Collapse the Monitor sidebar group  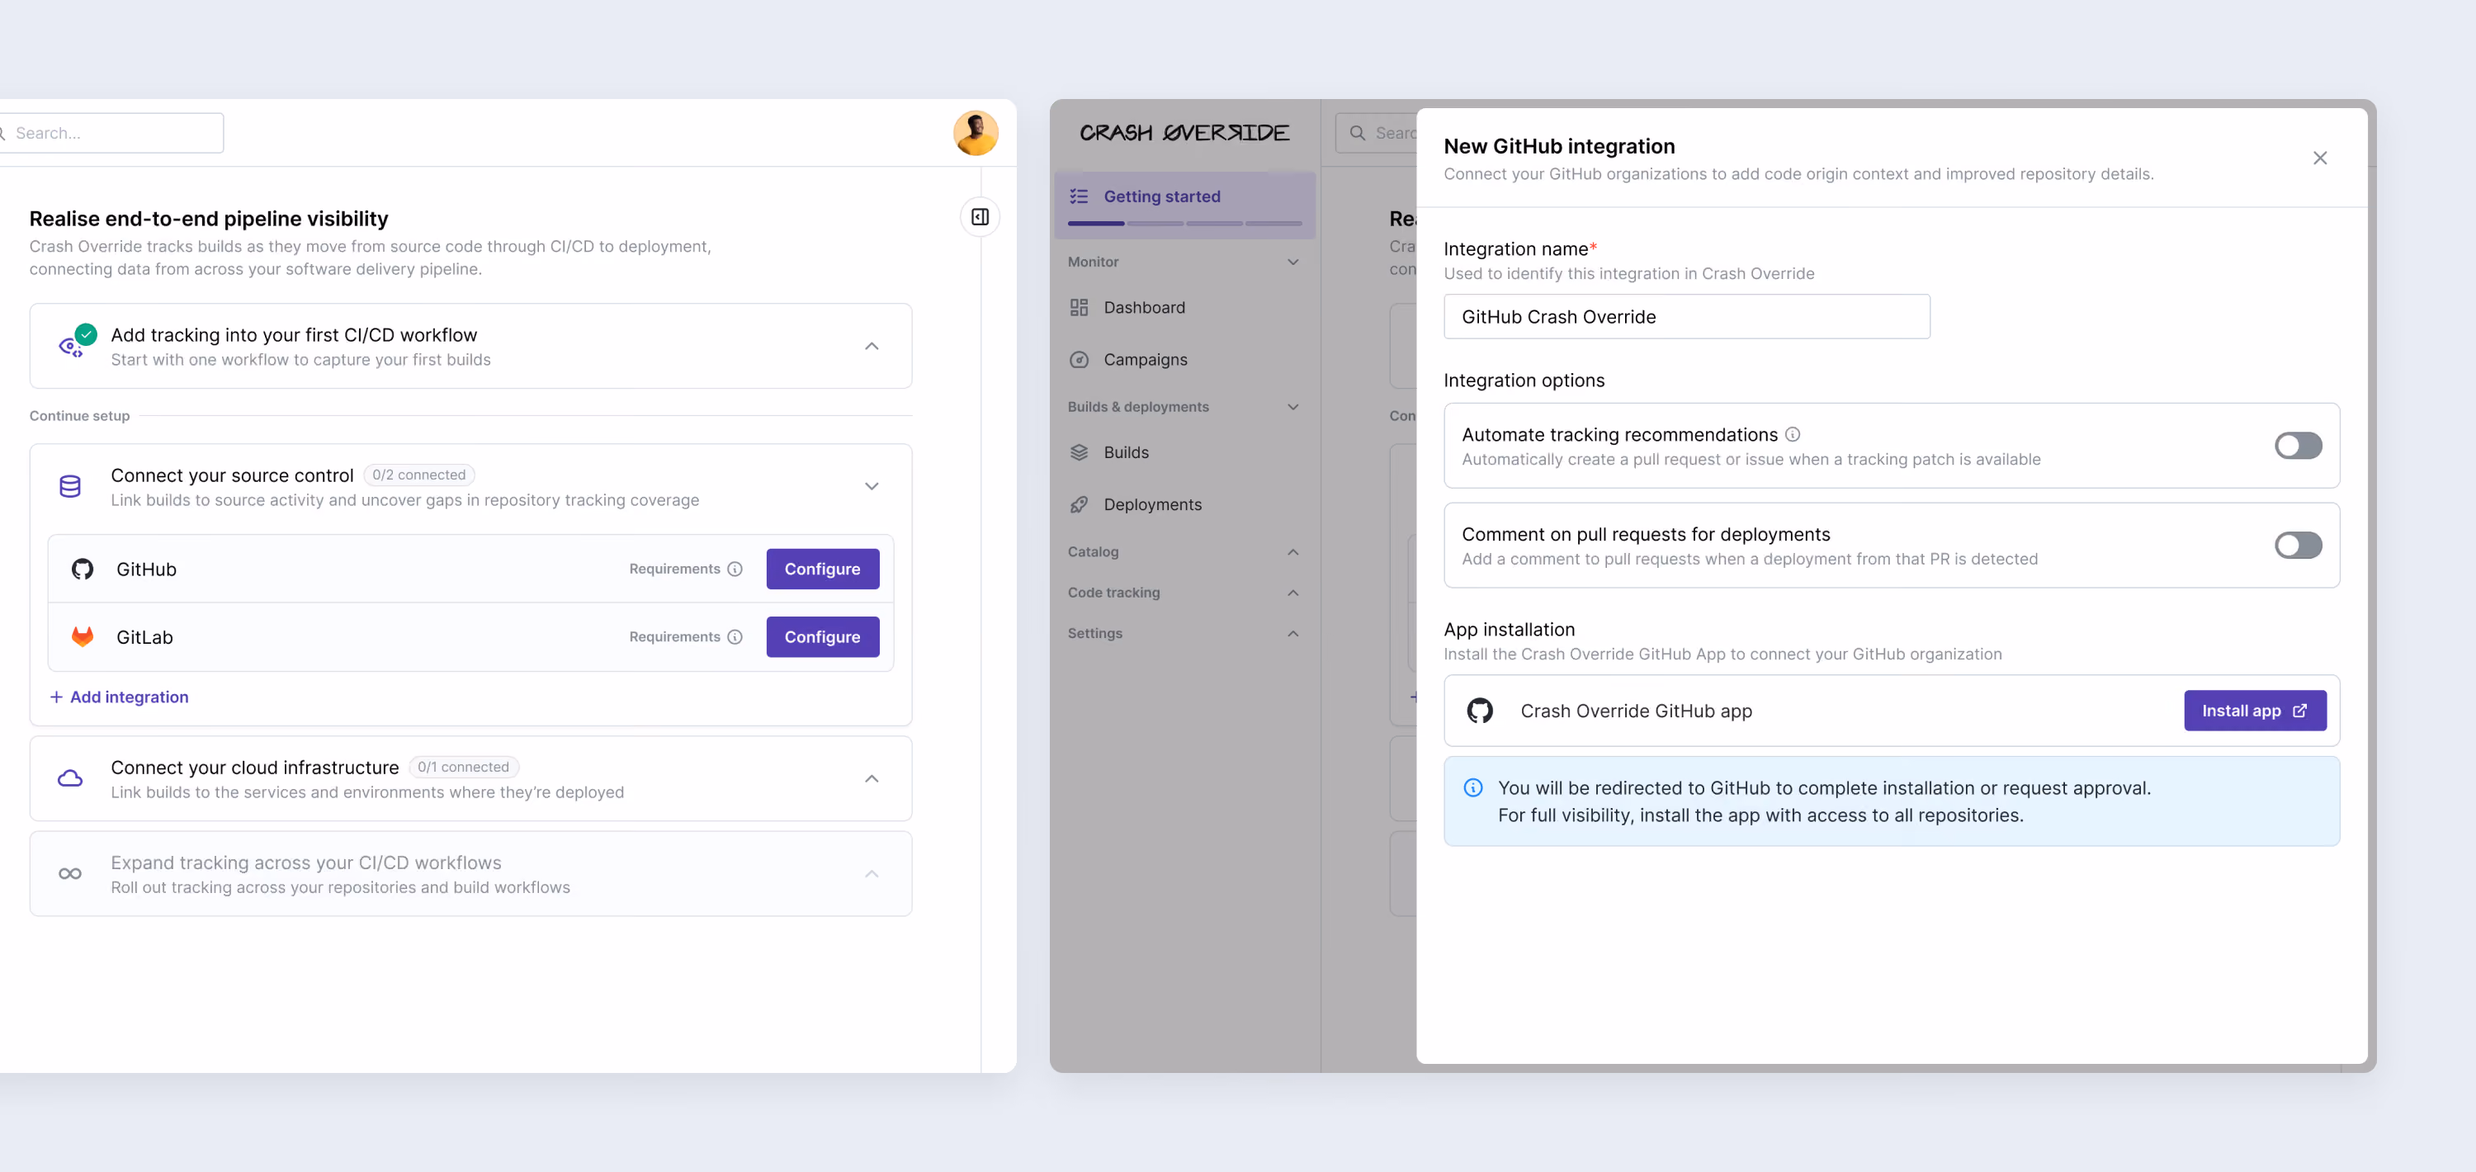[x=1292, y=262]
